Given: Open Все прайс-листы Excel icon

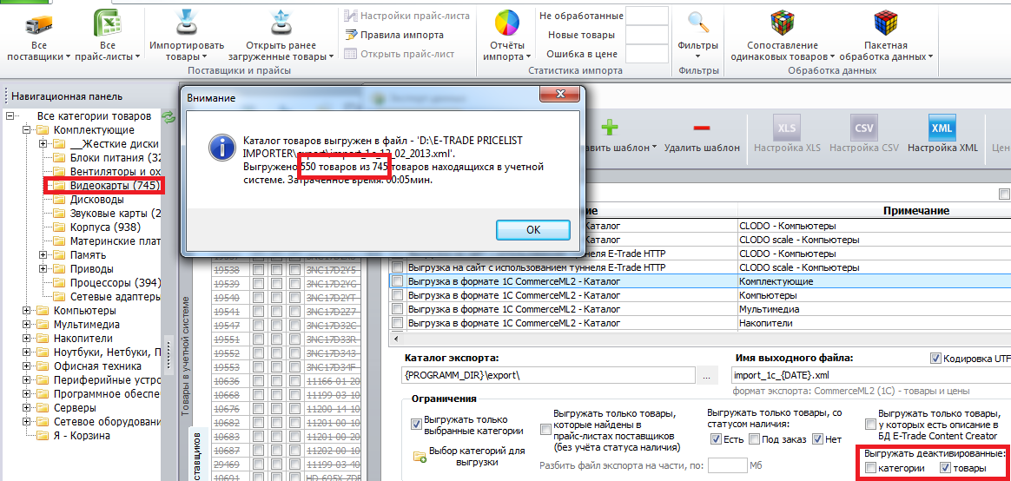Looking at the screenshot, I should pos(109,23).
